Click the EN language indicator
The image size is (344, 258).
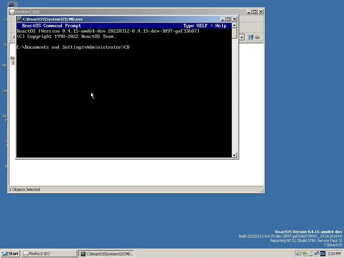[322, 254]
